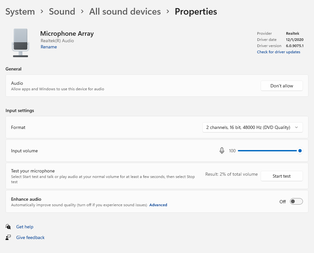
Task: Go back to System in the breadcrumb
Action: [x=20, y=12]
